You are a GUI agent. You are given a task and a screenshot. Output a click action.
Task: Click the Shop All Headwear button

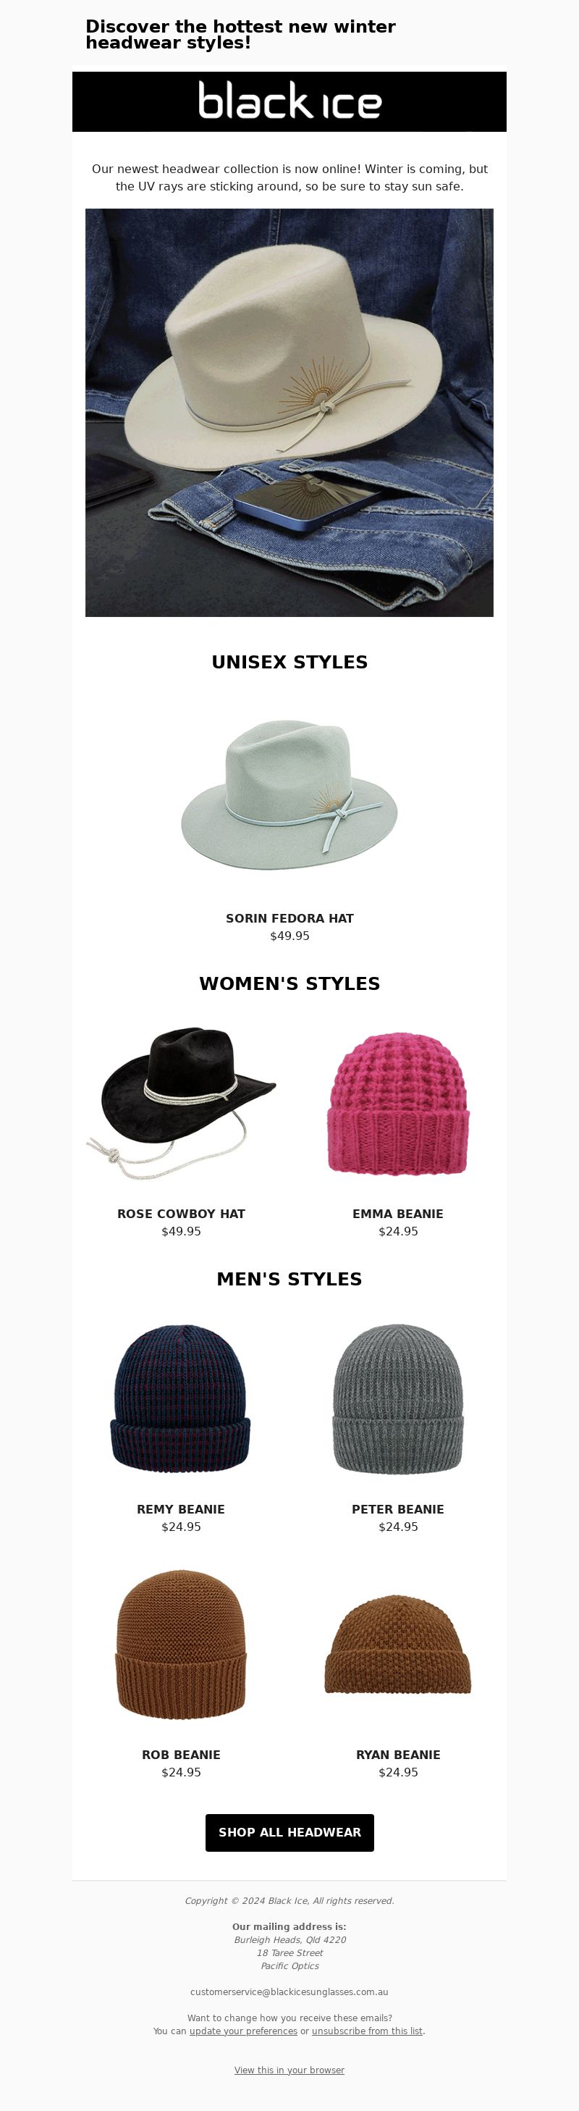289,1831
